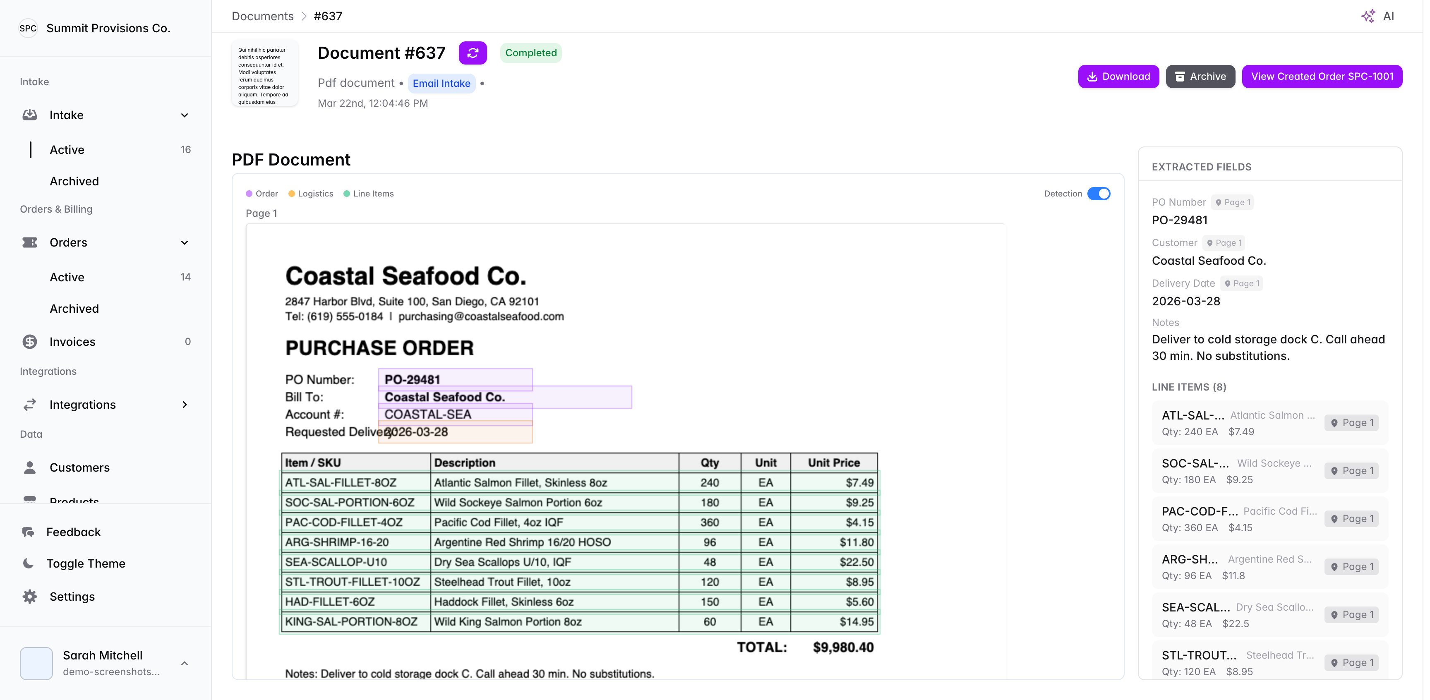
Task: Toggle Theme with the moon option
Action: point(29,563)
